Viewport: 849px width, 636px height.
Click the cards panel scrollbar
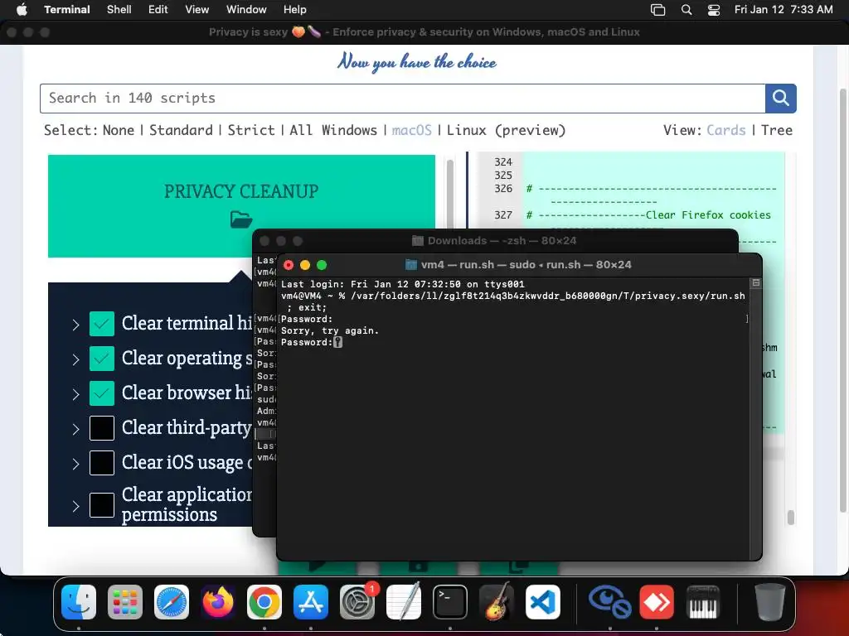pyautogui.click(x=450, y=195)
